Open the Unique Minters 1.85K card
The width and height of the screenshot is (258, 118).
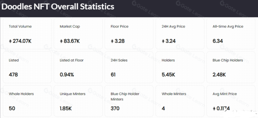pyautogui.click(x=78, y=101)
